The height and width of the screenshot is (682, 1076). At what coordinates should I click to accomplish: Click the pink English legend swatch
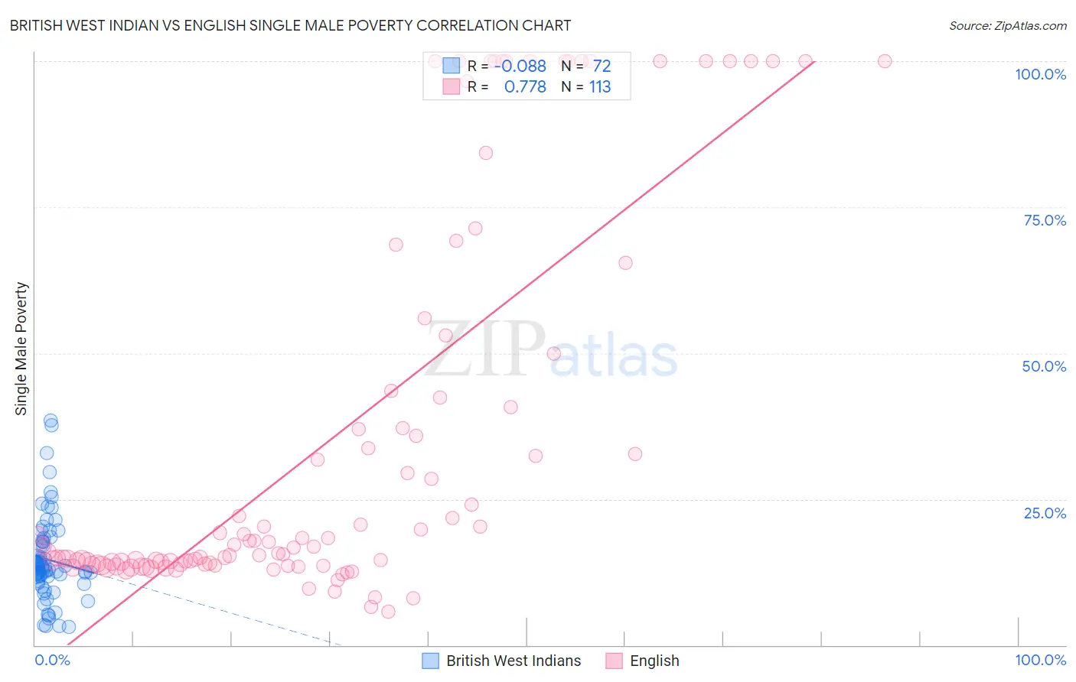(x=614, y=661)
